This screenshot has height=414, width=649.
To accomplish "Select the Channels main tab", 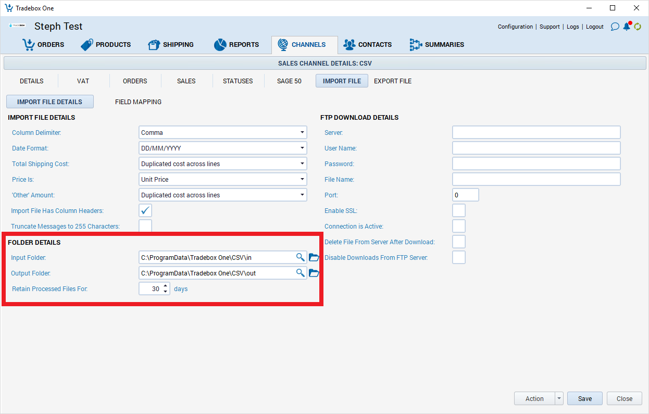I will tap(304, 45).
